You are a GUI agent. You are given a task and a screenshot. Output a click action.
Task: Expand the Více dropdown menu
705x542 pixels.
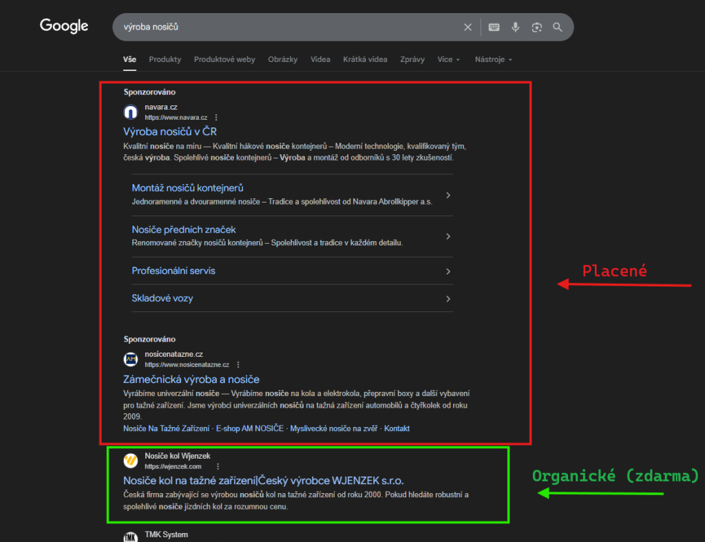point(448,59)
